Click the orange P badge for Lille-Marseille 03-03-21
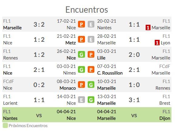The image size is (176, 131). (91, 54)
